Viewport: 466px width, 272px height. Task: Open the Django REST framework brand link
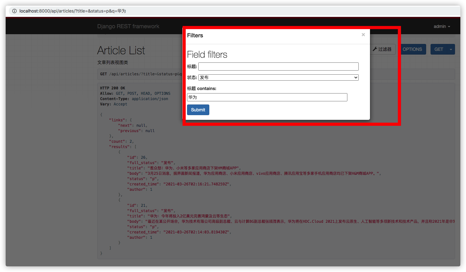click(128, 26)
